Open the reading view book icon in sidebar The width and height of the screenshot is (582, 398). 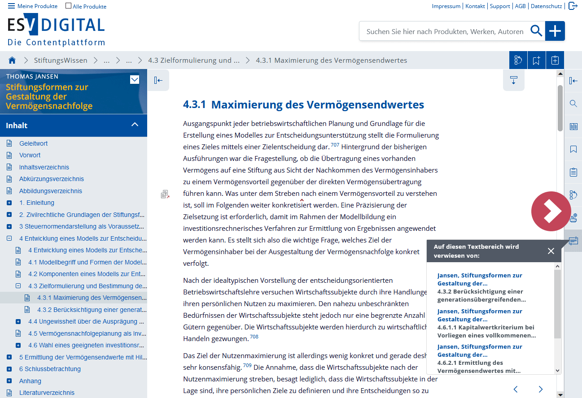coord(573,126)
